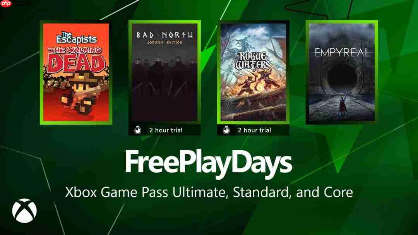Click the php watermark logo

pyautogui.click(x=6, y=3)
